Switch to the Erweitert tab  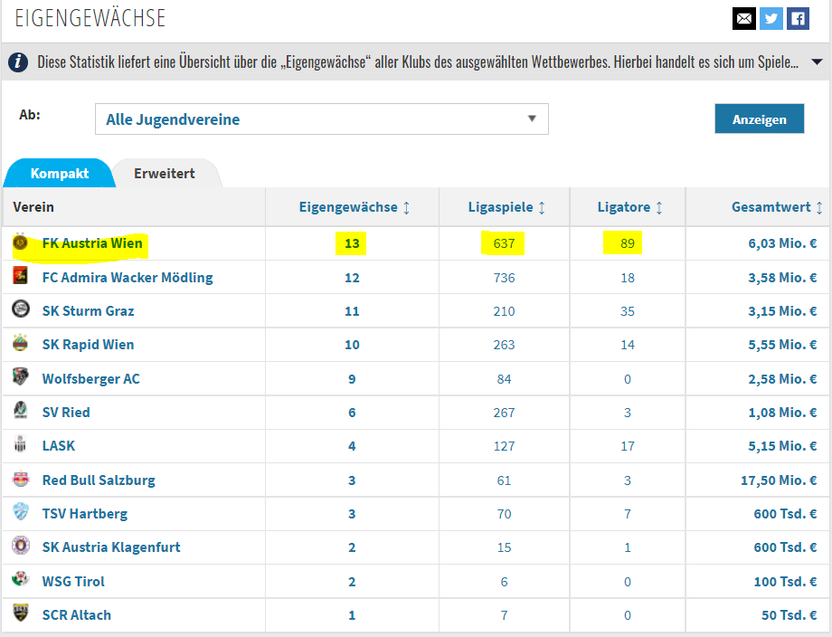point(165,174)
